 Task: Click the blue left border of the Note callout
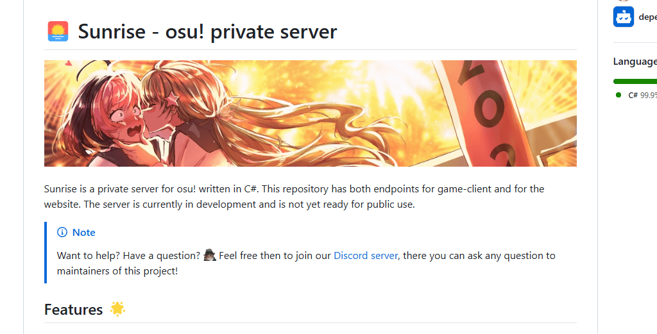pos(46,252)
